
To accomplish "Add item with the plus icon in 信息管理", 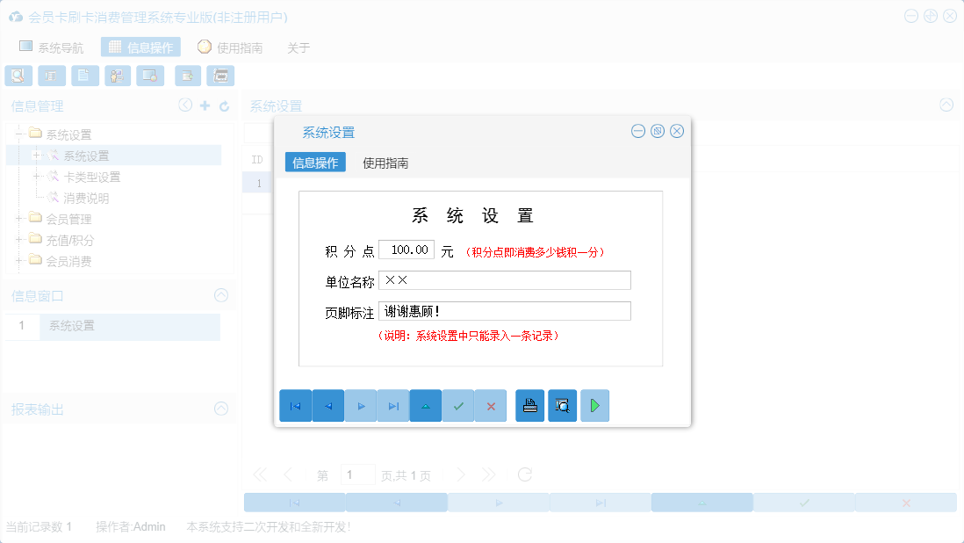I will [205, 105].
